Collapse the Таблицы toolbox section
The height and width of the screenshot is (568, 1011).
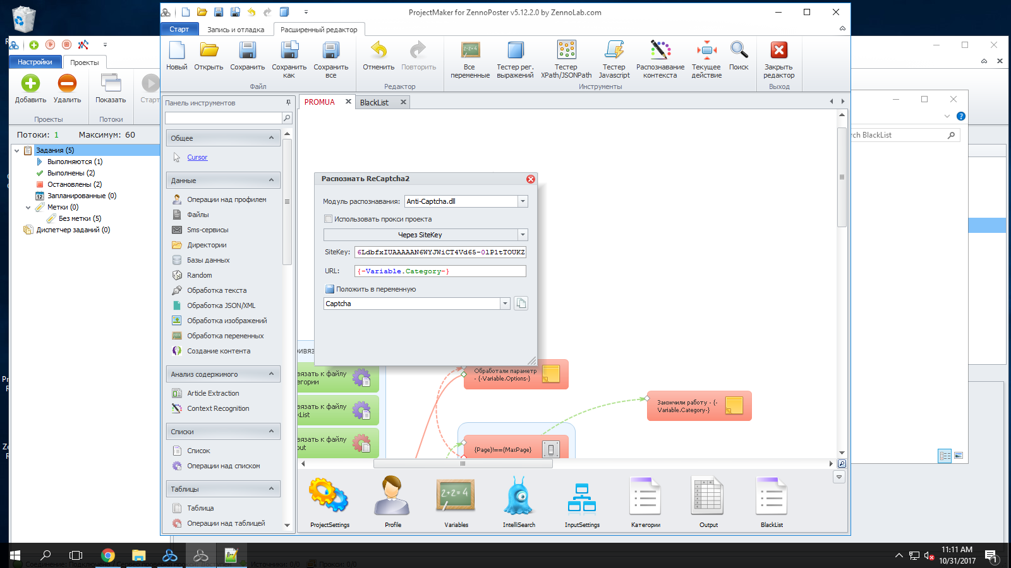(x=271, y=488)
